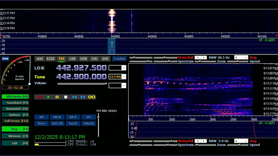This screenshot has width=278, height=156.
Task: Click right arrow beside RBW 5.9 Hz
Action: [203, 141]
